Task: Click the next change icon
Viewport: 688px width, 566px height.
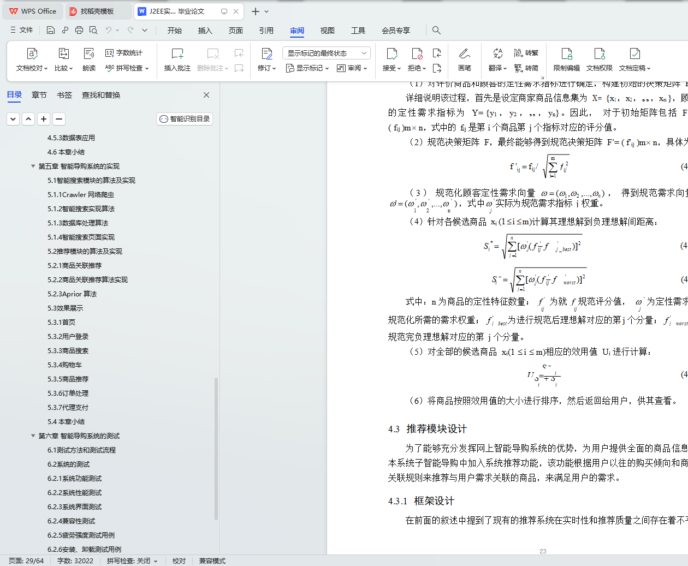Action: 437,68
